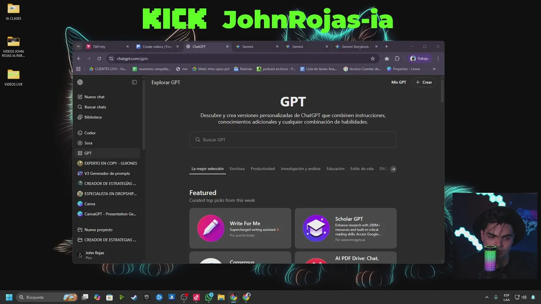541x304 pixels.
Task: Click the Crear button
Action: pos(424,82)
